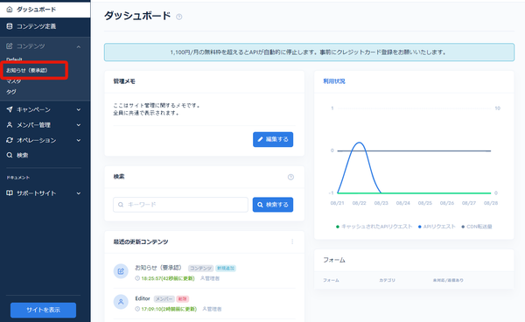This screenshot has width=525, height=322.
Task: Expand the キャンペーン menu chevron
Action: coord(79,109)
